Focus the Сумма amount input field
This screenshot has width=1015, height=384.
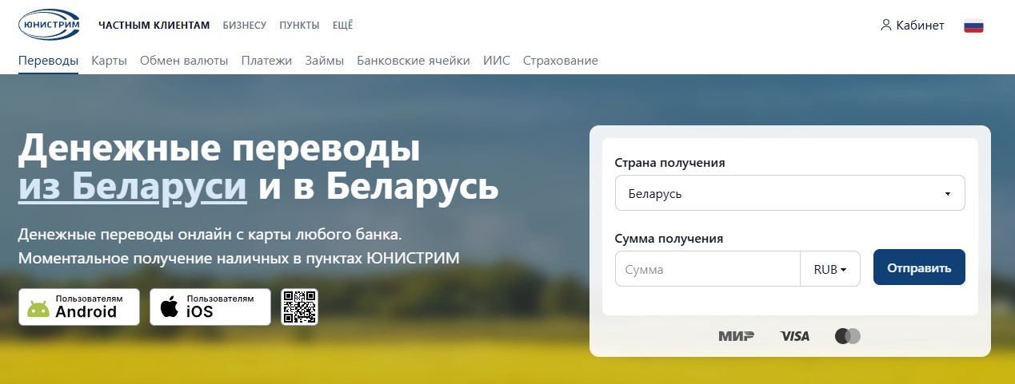click(x=708, y=269)
